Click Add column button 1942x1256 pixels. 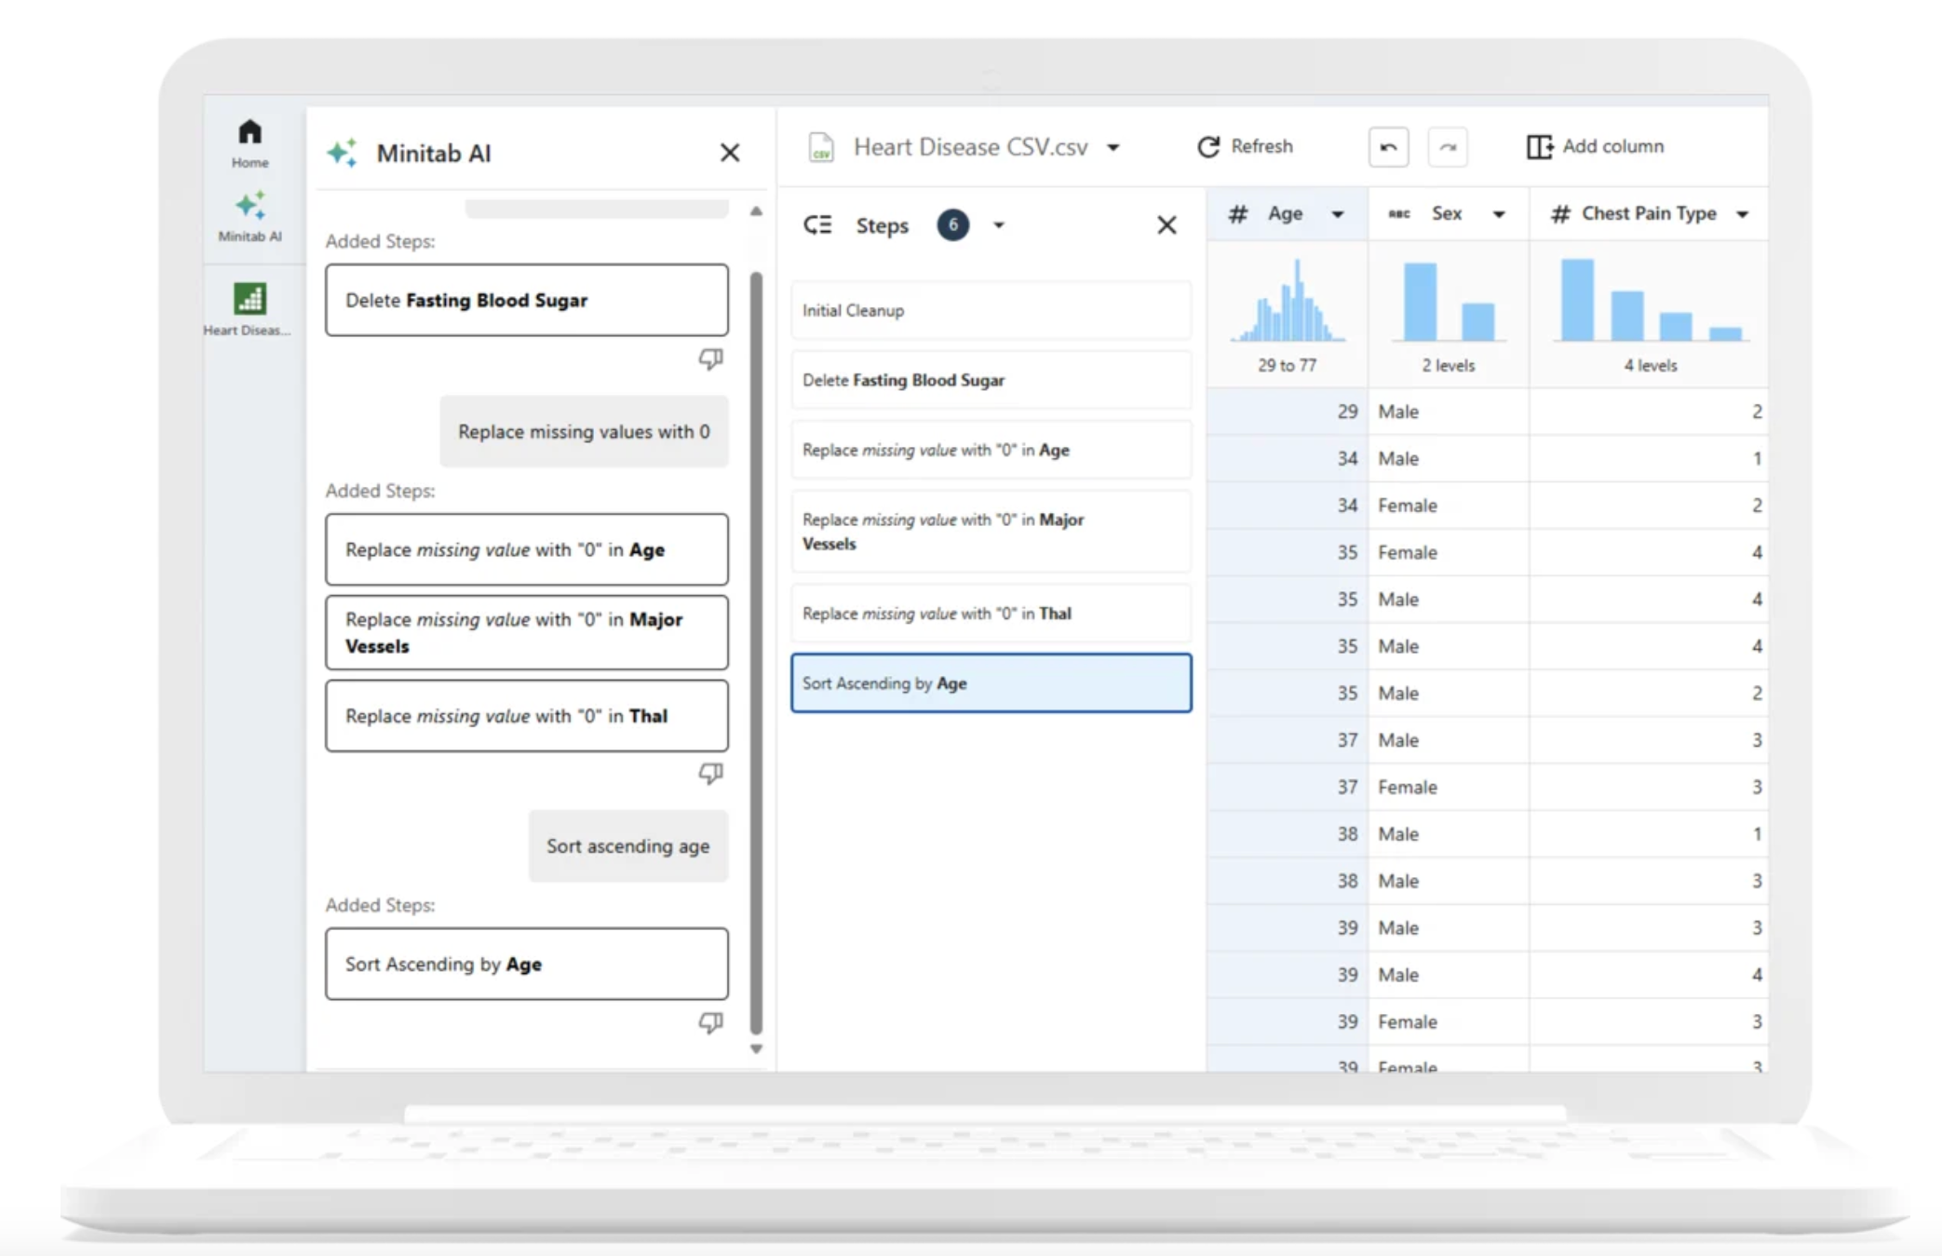pos(1595,147)
